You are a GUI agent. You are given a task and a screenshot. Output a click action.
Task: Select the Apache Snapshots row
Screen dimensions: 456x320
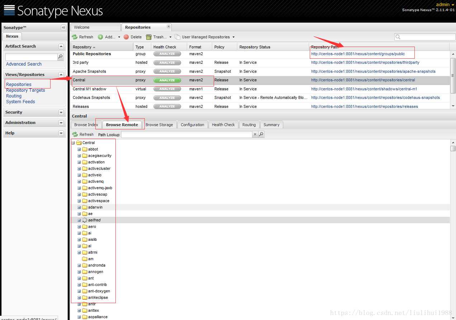(x=260, y=71)
